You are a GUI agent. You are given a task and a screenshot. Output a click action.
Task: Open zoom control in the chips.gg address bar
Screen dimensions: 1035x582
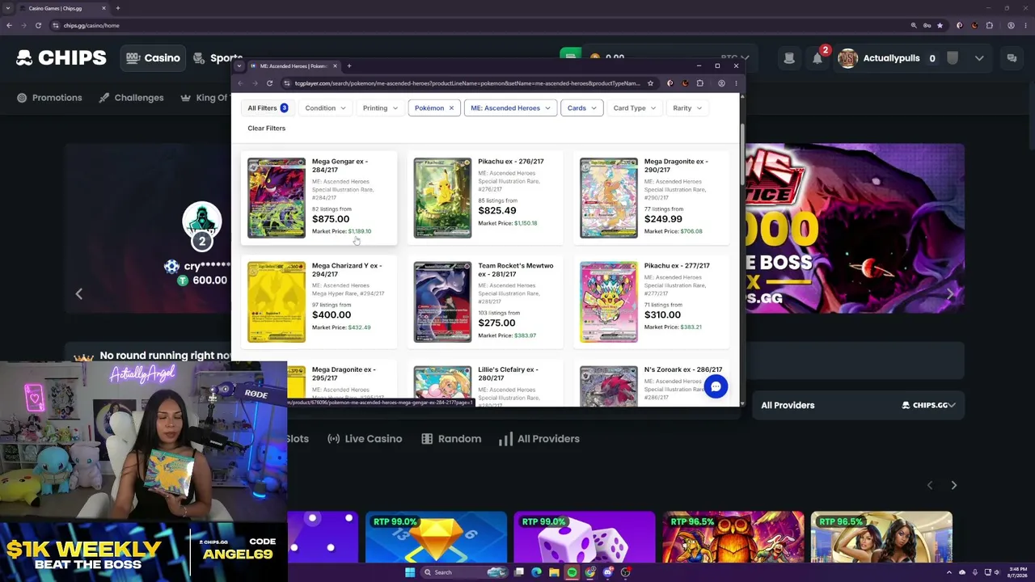pos(914,25)
